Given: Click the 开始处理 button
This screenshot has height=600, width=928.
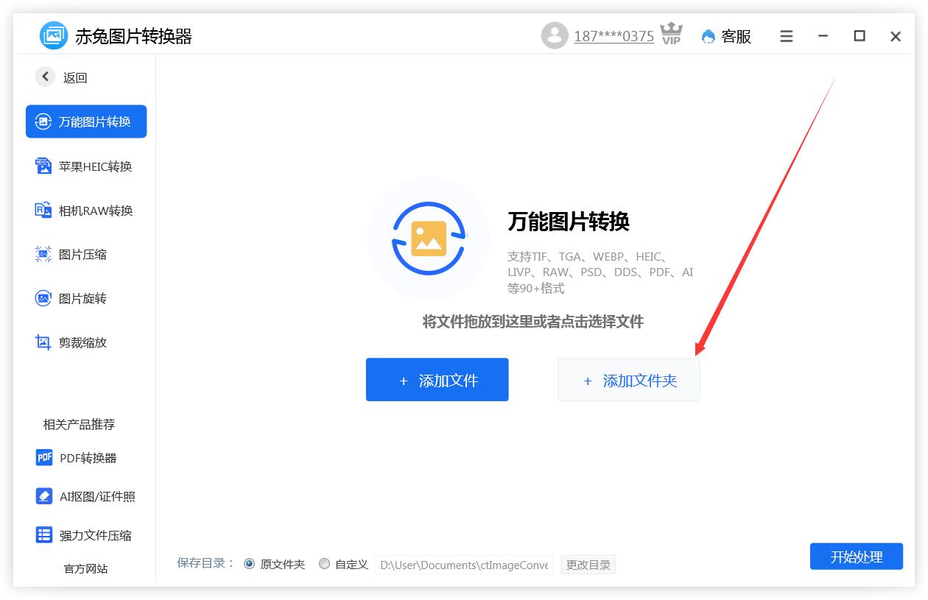Looking at the screenshot, I should point(856,557).
